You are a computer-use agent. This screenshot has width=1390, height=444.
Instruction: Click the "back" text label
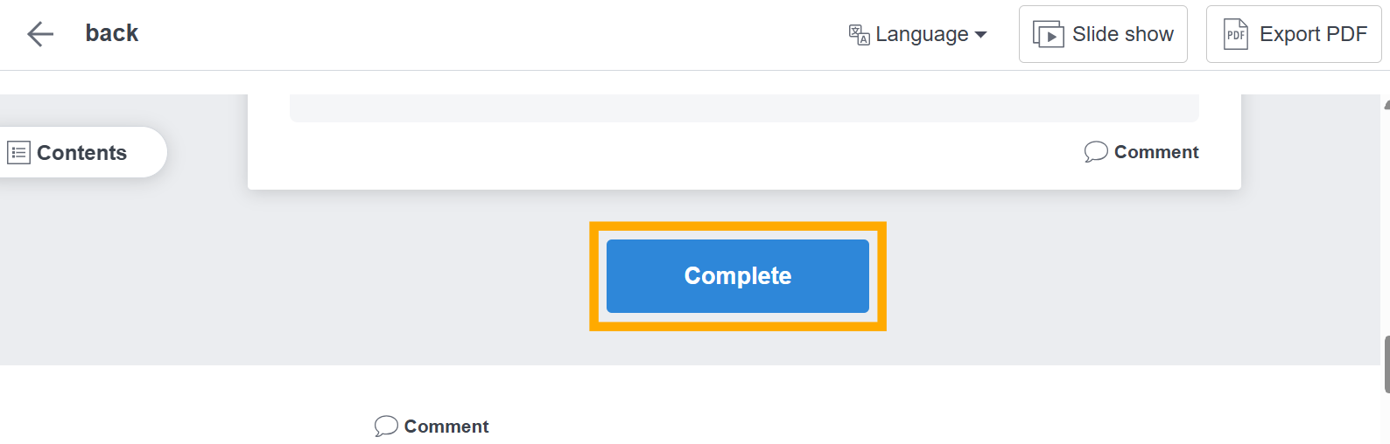(112, 33)
